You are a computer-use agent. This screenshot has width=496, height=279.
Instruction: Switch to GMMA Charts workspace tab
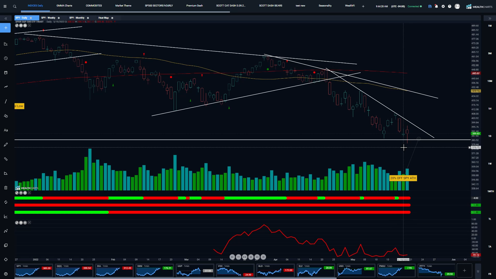pos(64,6)
